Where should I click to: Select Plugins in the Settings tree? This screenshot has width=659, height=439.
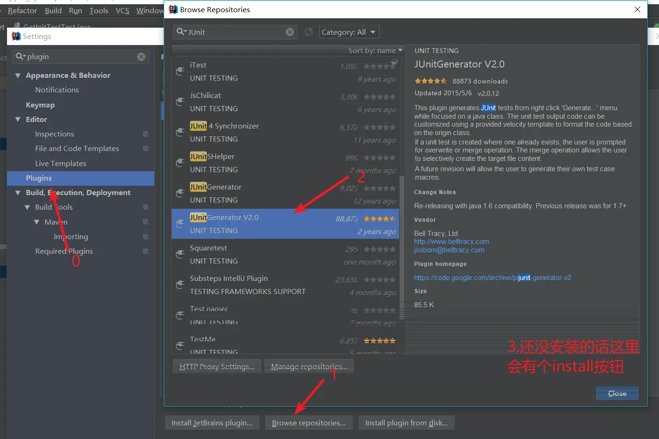click(81, 178)
